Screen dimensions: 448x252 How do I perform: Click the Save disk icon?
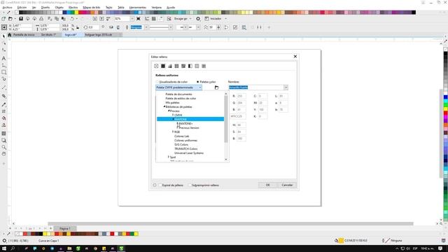tap(21, 19)
